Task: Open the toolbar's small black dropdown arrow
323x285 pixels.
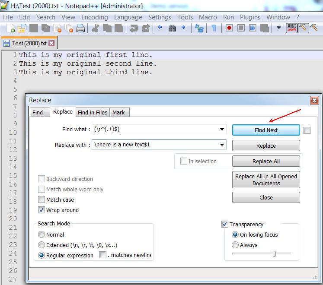Action: (x=279, y=27)
